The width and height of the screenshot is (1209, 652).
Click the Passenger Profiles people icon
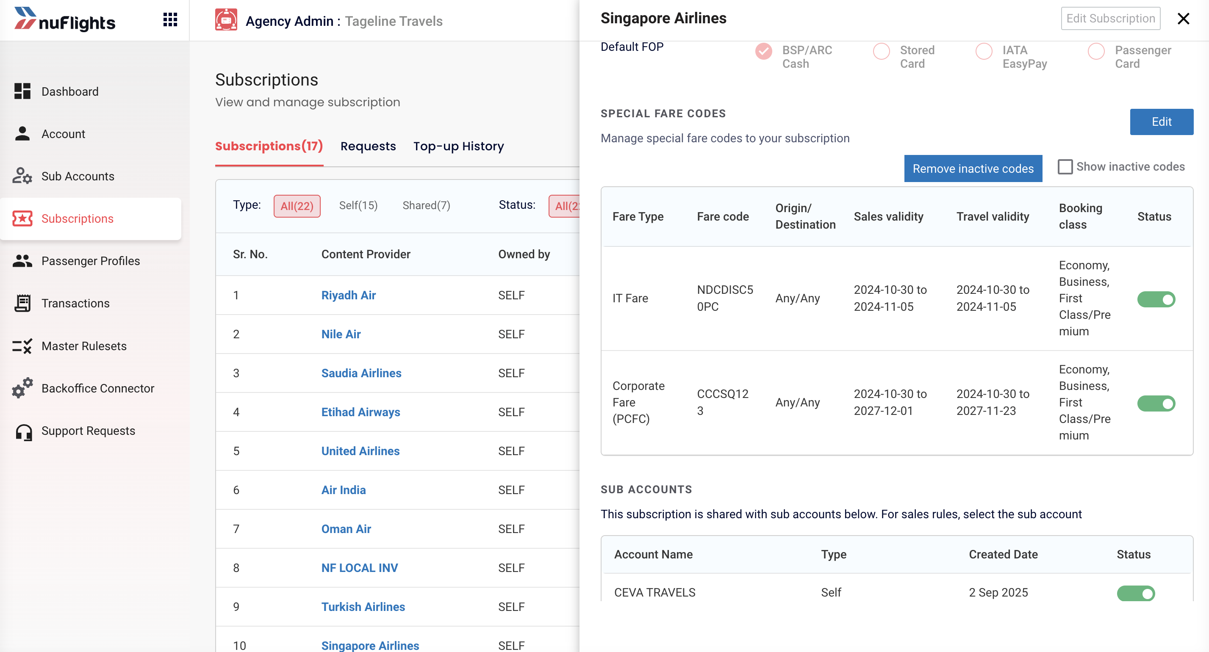[x=22, y=261]
